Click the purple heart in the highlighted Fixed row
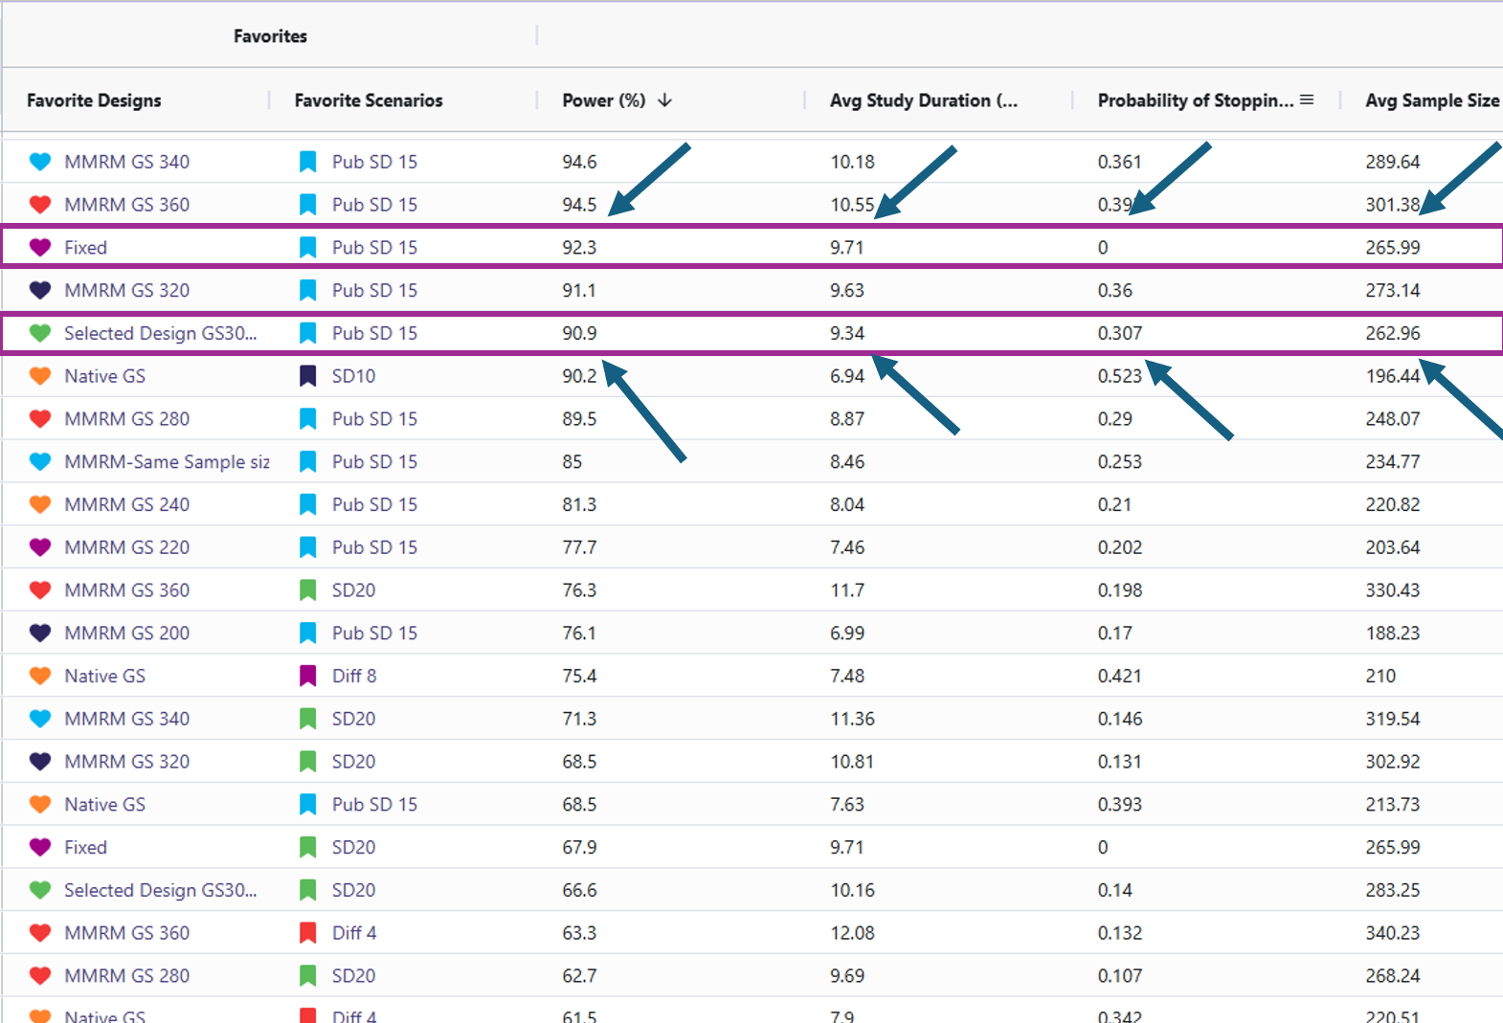 click(x=40, y=247)
